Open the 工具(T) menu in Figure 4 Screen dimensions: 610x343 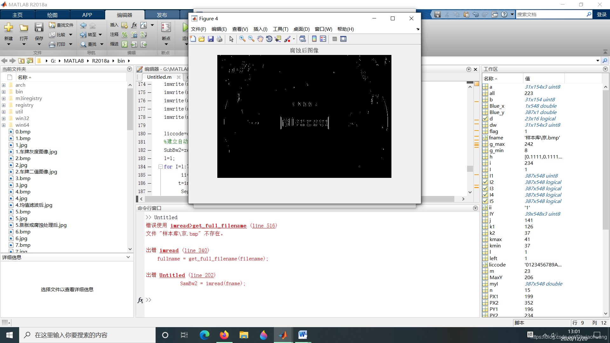tap(280, 29)
